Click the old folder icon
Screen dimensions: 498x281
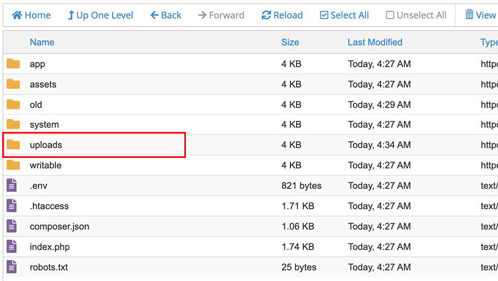click(13, 104)
